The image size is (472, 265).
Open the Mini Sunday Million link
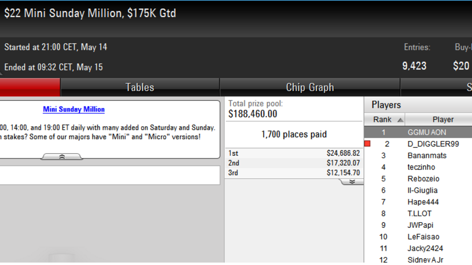[74, 110]
